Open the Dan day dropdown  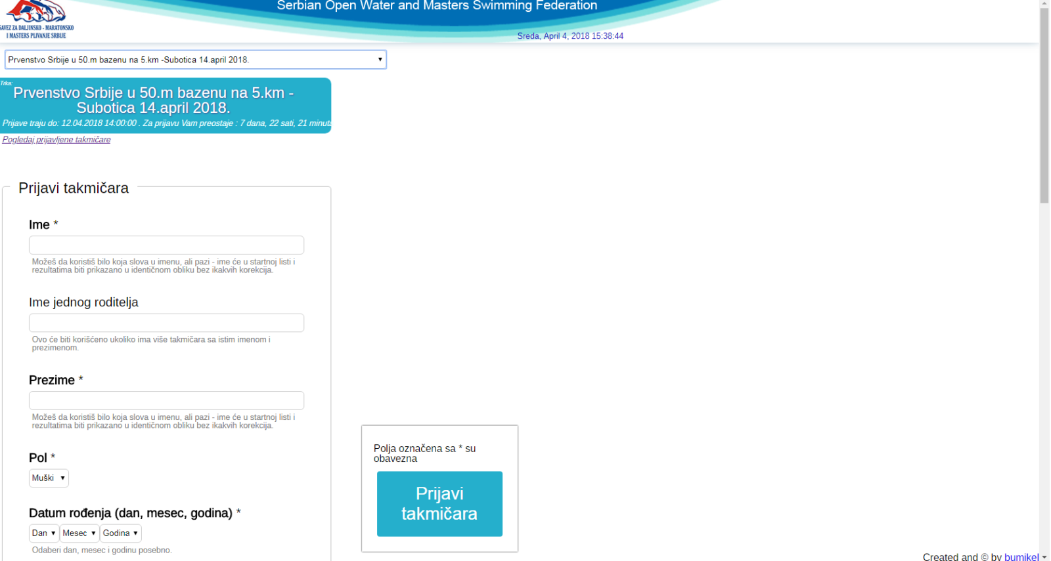(x=43, y=533)
